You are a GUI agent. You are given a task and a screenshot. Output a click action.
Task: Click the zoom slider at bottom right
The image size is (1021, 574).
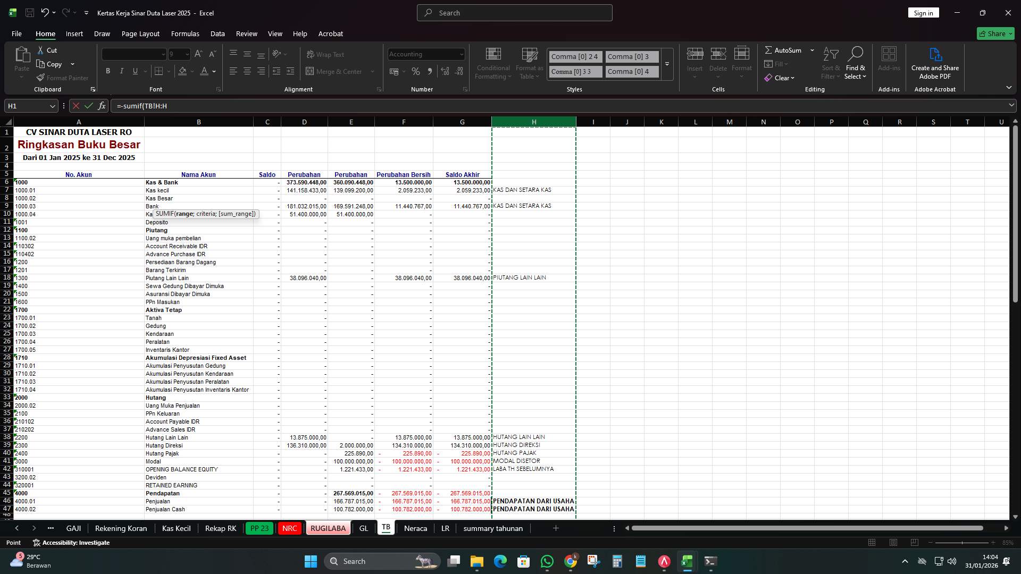(x=963, y=543)
